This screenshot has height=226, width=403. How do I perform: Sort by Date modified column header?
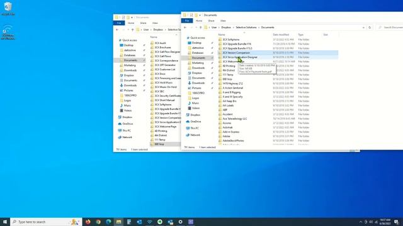coord(281,35)
